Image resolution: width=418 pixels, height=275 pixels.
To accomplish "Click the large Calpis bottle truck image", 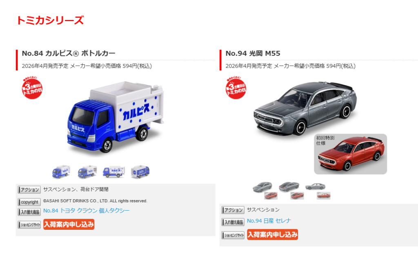I will point(116,118).
